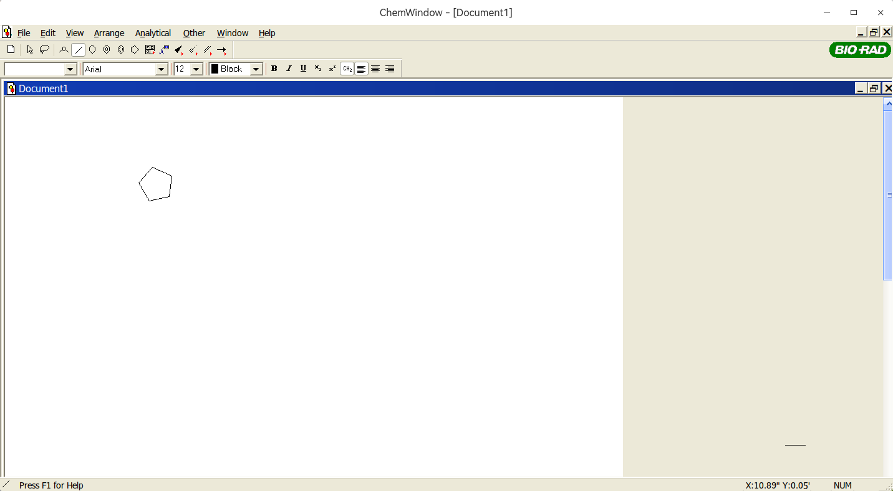
Task: Open the Arial font dropdown
Action: coord(161,69)
